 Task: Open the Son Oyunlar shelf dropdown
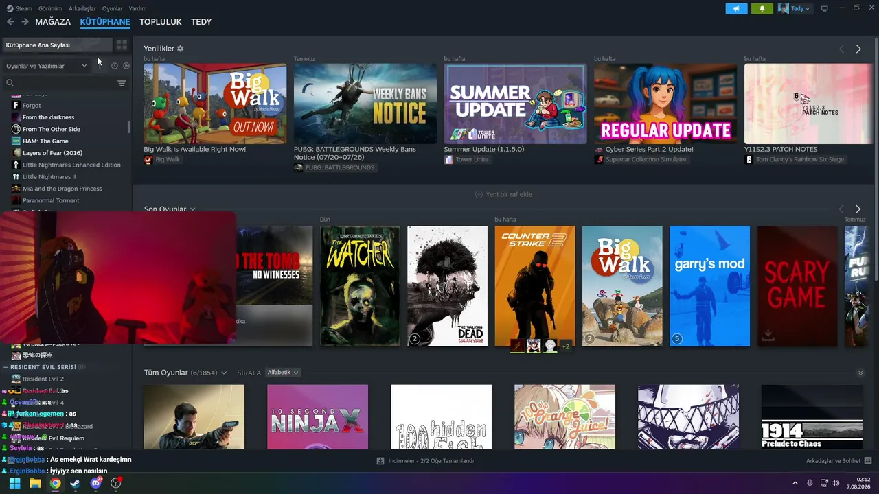coord(192,209)
